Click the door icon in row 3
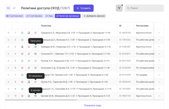Image resolution: width=169 pixels, height=109 pixels. pyautogui.click(x=22, y=47)
